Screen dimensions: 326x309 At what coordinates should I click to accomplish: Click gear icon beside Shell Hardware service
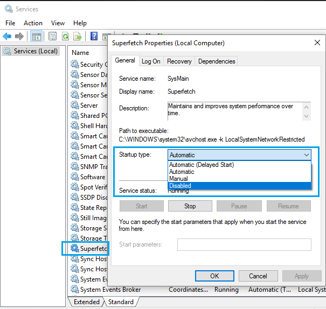click(75, 125)
